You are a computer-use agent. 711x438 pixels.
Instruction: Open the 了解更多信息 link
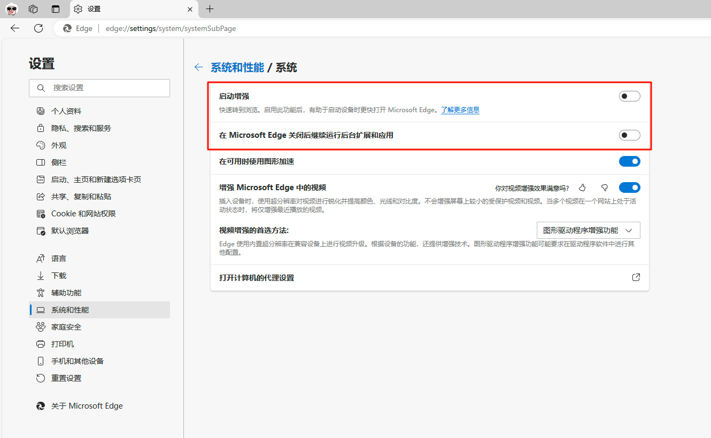click(x=460, y=110)
